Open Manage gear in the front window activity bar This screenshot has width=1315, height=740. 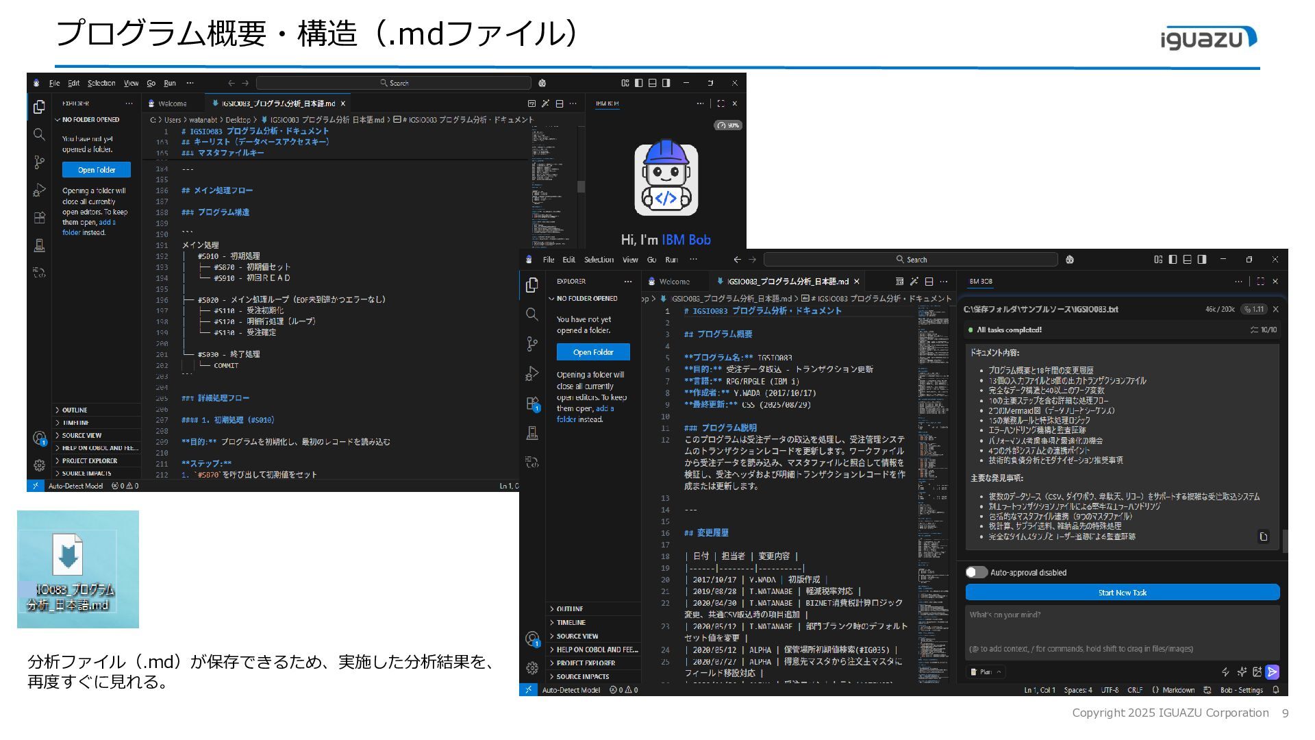pyautogui.click(x=532, y=667)
